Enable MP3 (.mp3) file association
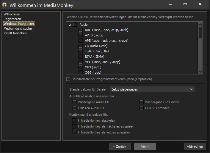Image resolution: width=210 pixels, height=153 pixels. tap(81, 67)
